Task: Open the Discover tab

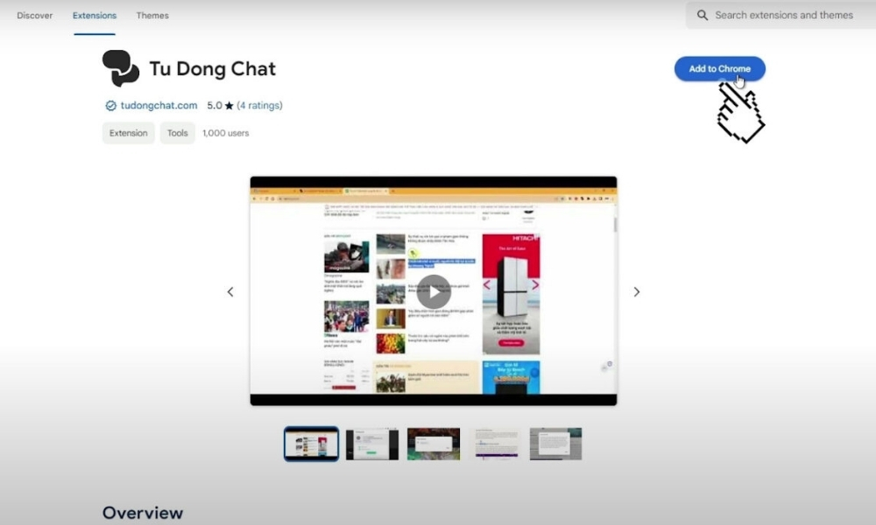Action: coord(35,16)
